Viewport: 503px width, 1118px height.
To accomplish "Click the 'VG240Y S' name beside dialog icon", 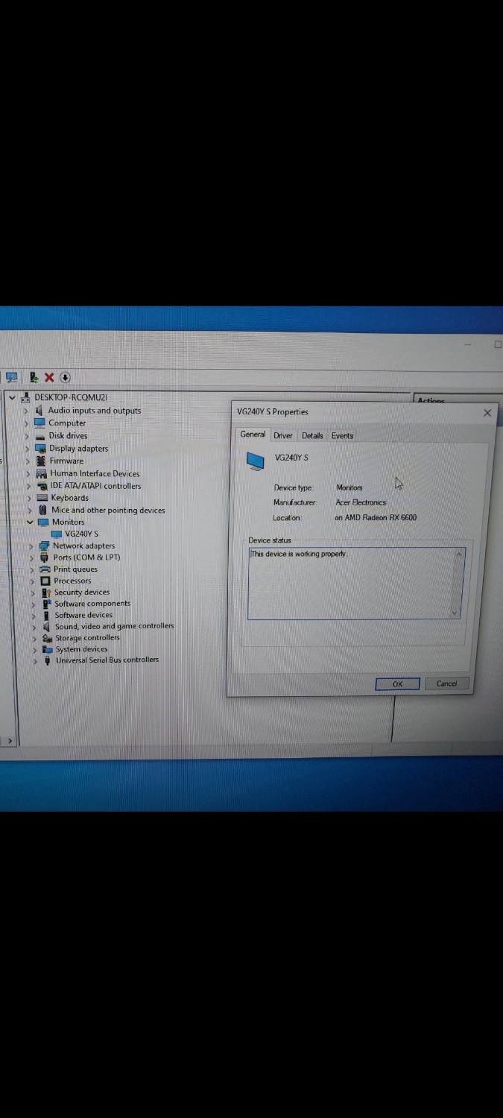I will click(x=291, y=458).
